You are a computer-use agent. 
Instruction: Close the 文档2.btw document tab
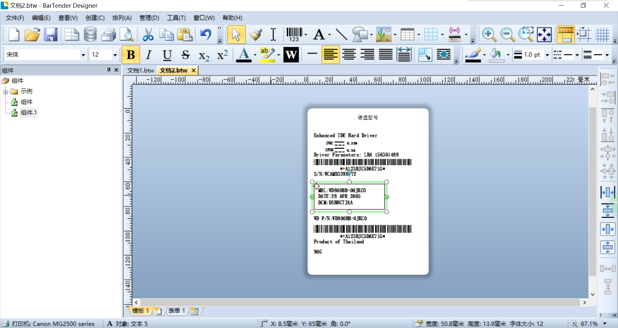(193, 70)
